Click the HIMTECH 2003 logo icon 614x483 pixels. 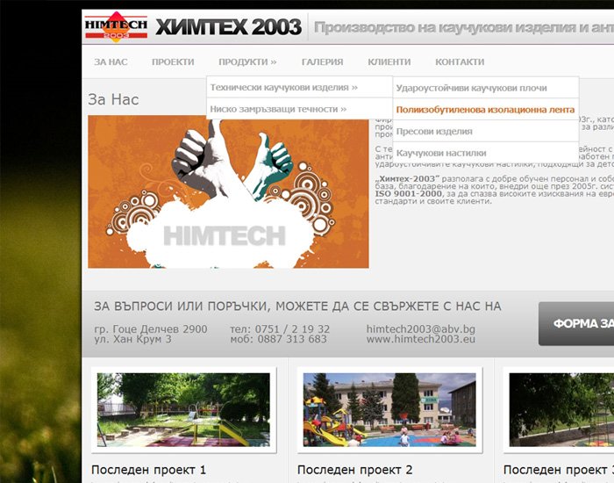116,26
